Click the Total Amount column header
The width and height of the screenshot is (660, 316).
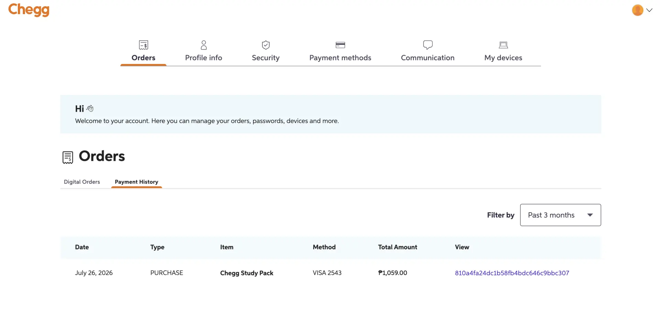(x=398, y=247)
